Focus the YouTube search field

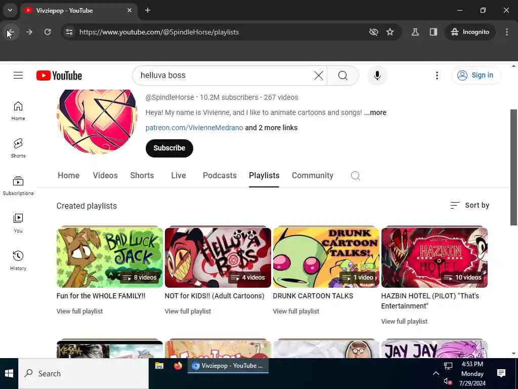pos(225,75)
